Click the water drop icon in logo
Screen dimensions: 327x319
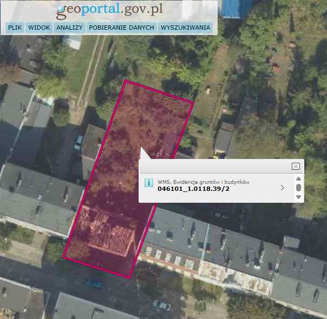pos(61,9)
